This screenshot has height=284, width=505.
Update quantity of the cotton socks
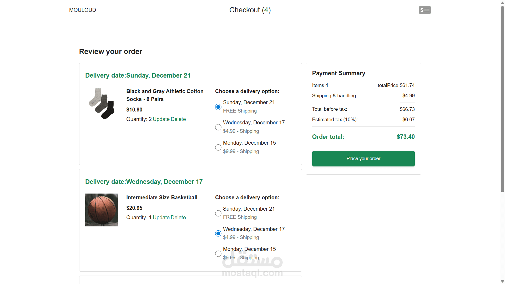tap(161, 119)
